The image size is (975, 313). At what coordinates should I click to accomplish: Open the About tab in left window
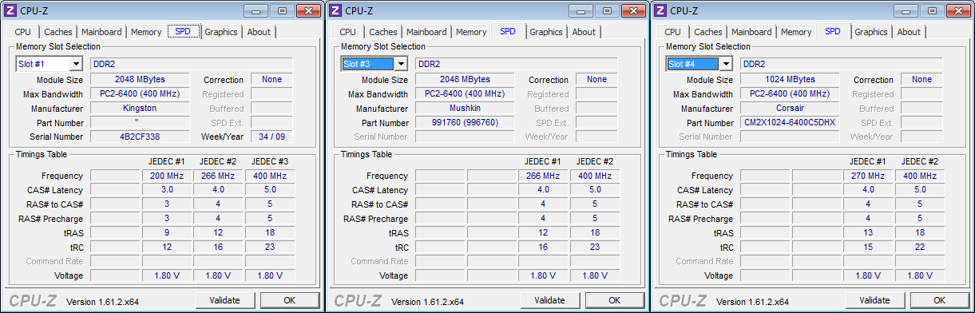[259, 32]
